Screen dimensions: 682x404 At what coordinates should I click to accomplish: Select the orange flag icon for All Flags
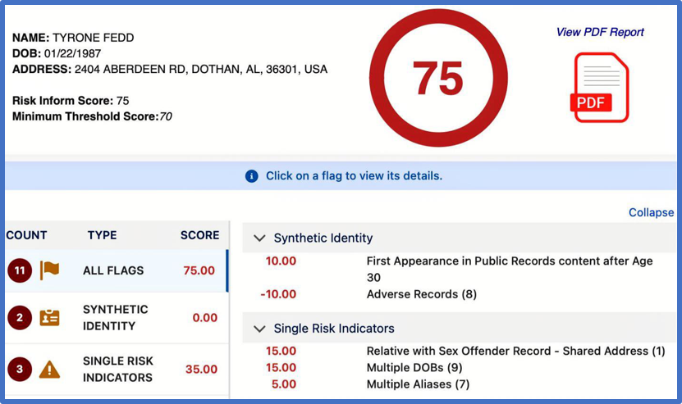pyautogui.click(x=49, y=270)
